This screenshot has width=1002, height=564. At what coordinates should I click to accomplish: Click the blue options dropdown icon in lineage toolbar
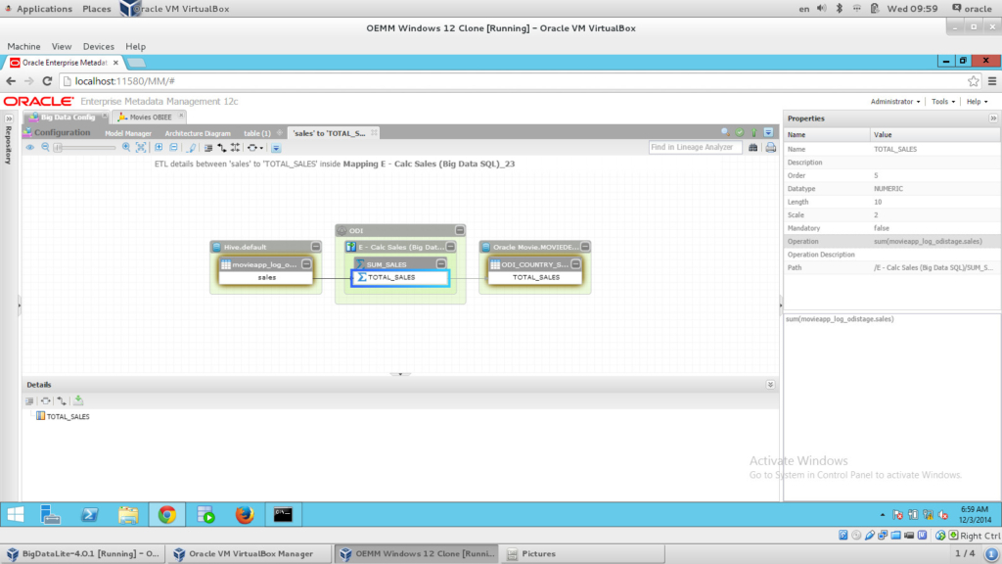tap(276, 148)
